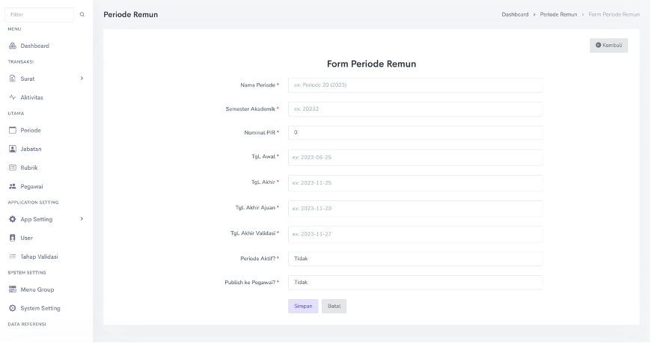Open the Periode Aktif dropdown
Image resolution: width=651 pixels, height=344 pixels.
(415, 259)
